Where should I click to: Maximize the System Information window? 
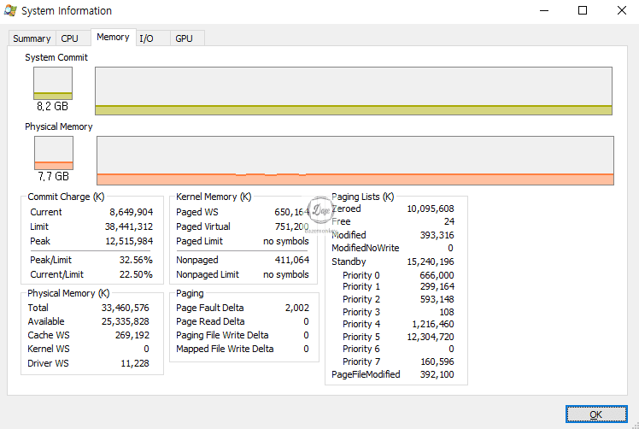[583, 10]
